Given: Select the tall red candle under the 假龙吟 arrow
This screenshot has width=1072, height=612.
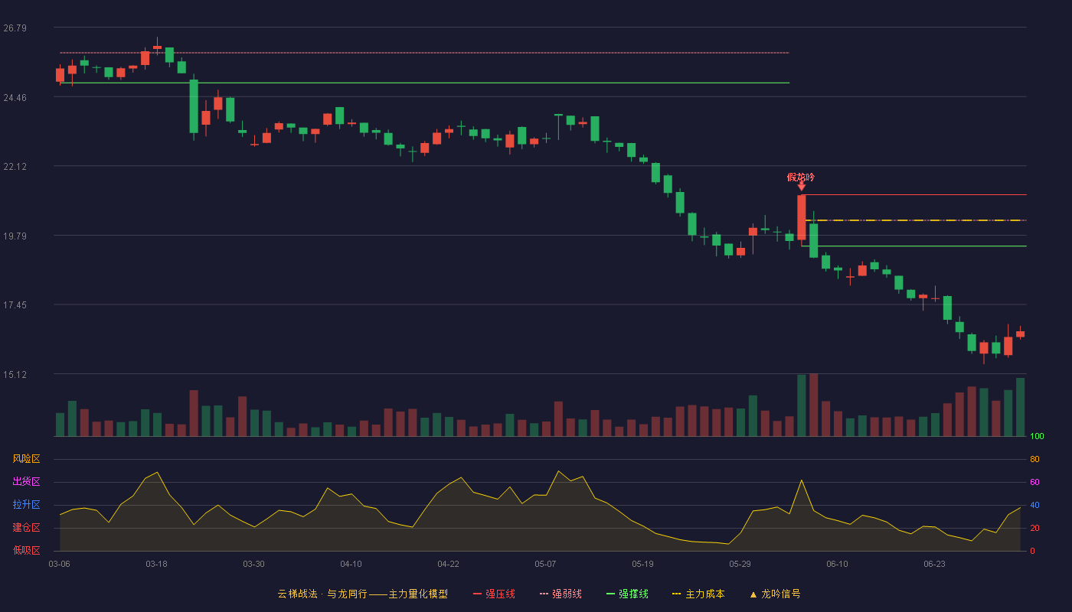Looking at the screenshot, I should coord(802,217).
